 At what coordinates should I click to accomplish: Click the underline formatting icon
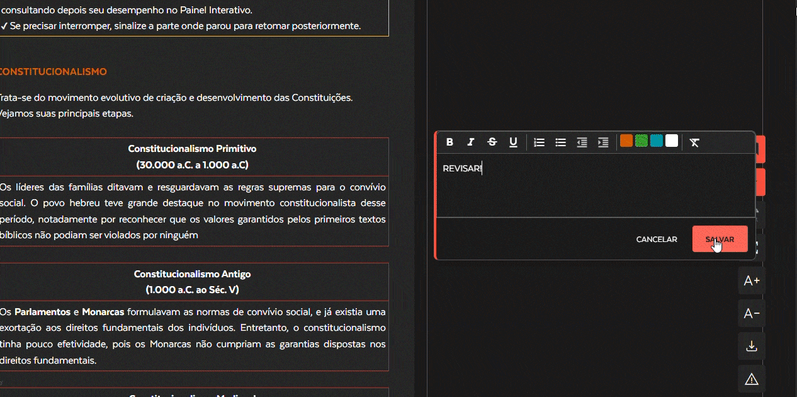click(513, 142)
